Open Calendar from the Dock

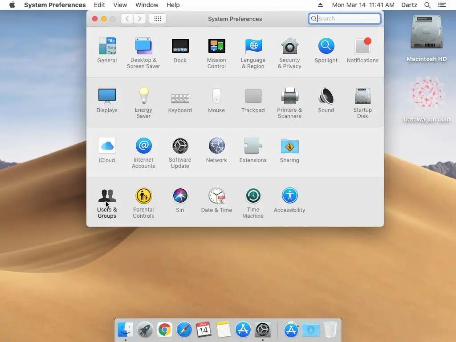(204, 330)
